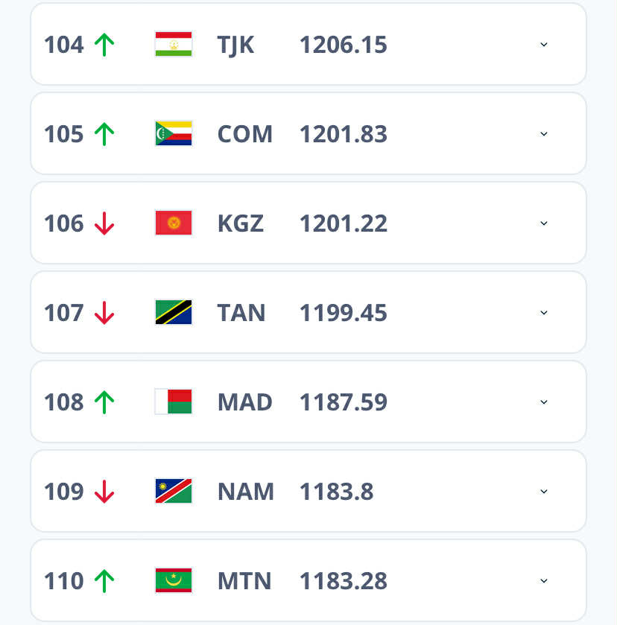Expand the MAD ranking row chevron
This screenshot has height=625, width=617.
544,402
